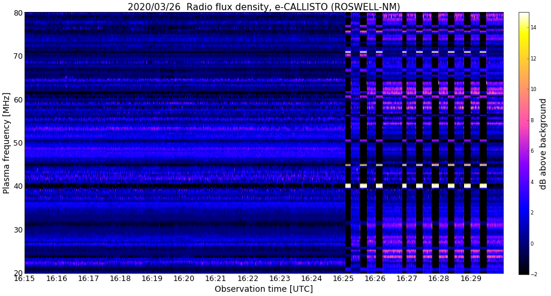This screenshot has width=551, height=296.
Task: Click the 16:17 time tick label
Action: point(88,279)
